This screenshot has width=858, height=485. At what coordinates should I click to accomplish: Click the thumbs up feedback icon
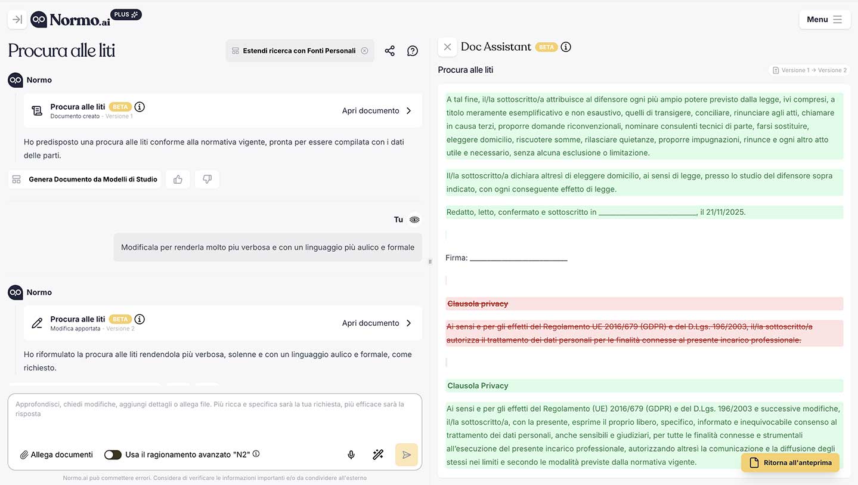point(178,179)
